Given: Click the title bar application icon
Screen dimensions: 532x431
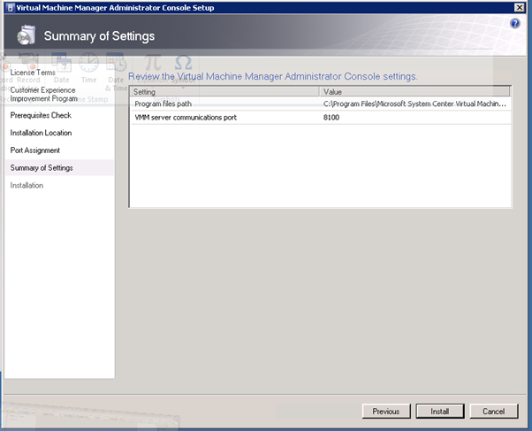Looking at the screenshot, I should 11,7.
